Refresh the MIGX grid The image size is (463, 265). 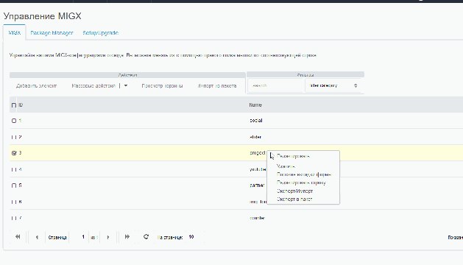[x=146, y=236]
